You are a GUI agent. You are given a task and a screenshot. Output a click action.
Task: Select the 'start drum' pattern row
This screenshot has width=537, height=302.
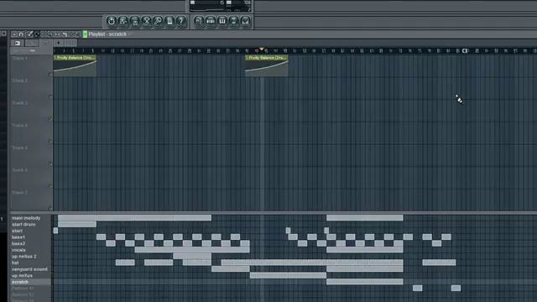(31, 224)
